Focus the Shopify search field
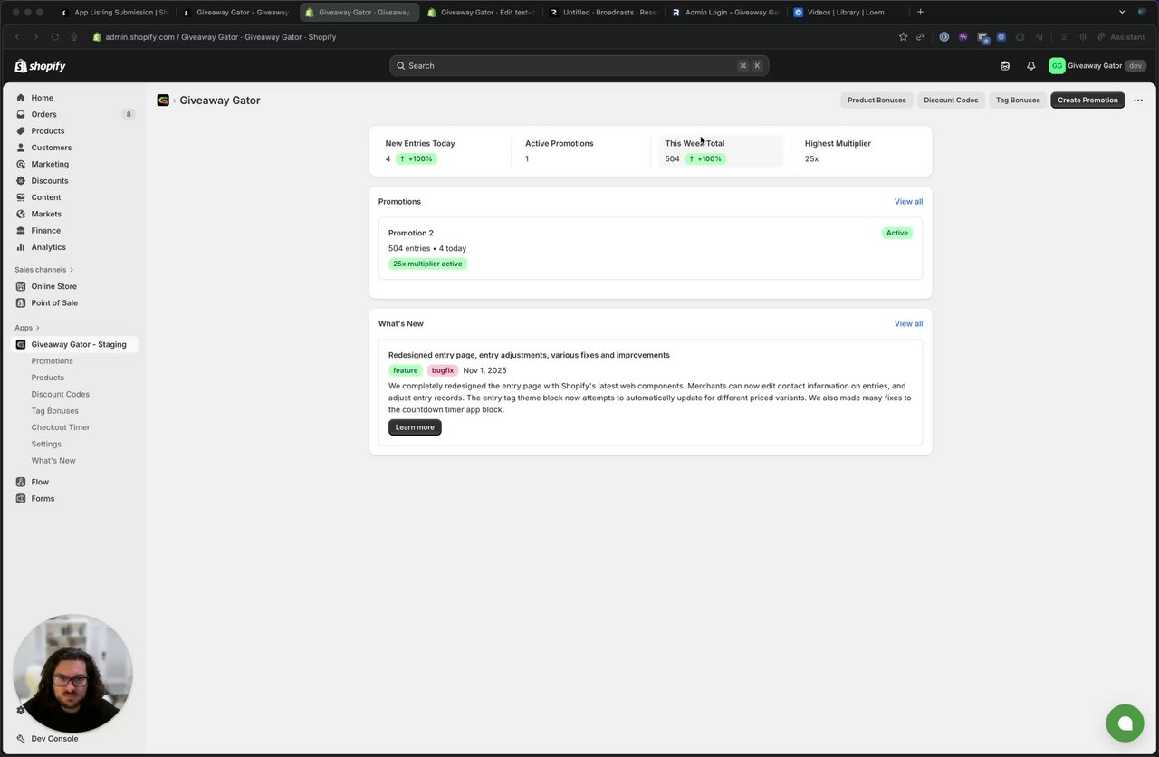Screen dimensions: 1159x757 [579, 66]
